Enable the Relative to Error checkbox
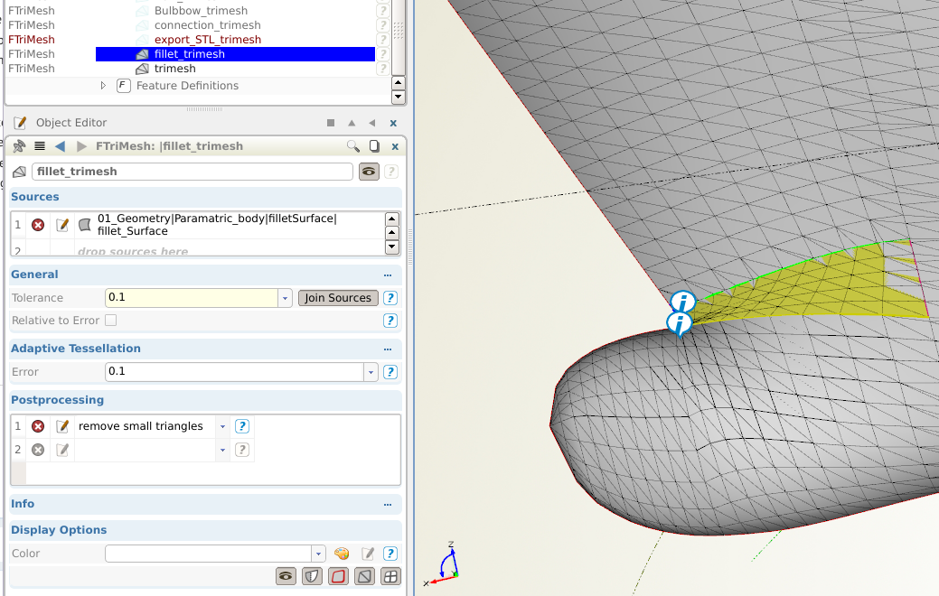This screenshot has width=939, height=596. pos(110,320)
